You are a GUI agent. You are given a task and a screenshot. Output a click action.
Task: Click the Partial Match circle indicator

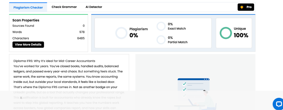(x=161, y=40)
